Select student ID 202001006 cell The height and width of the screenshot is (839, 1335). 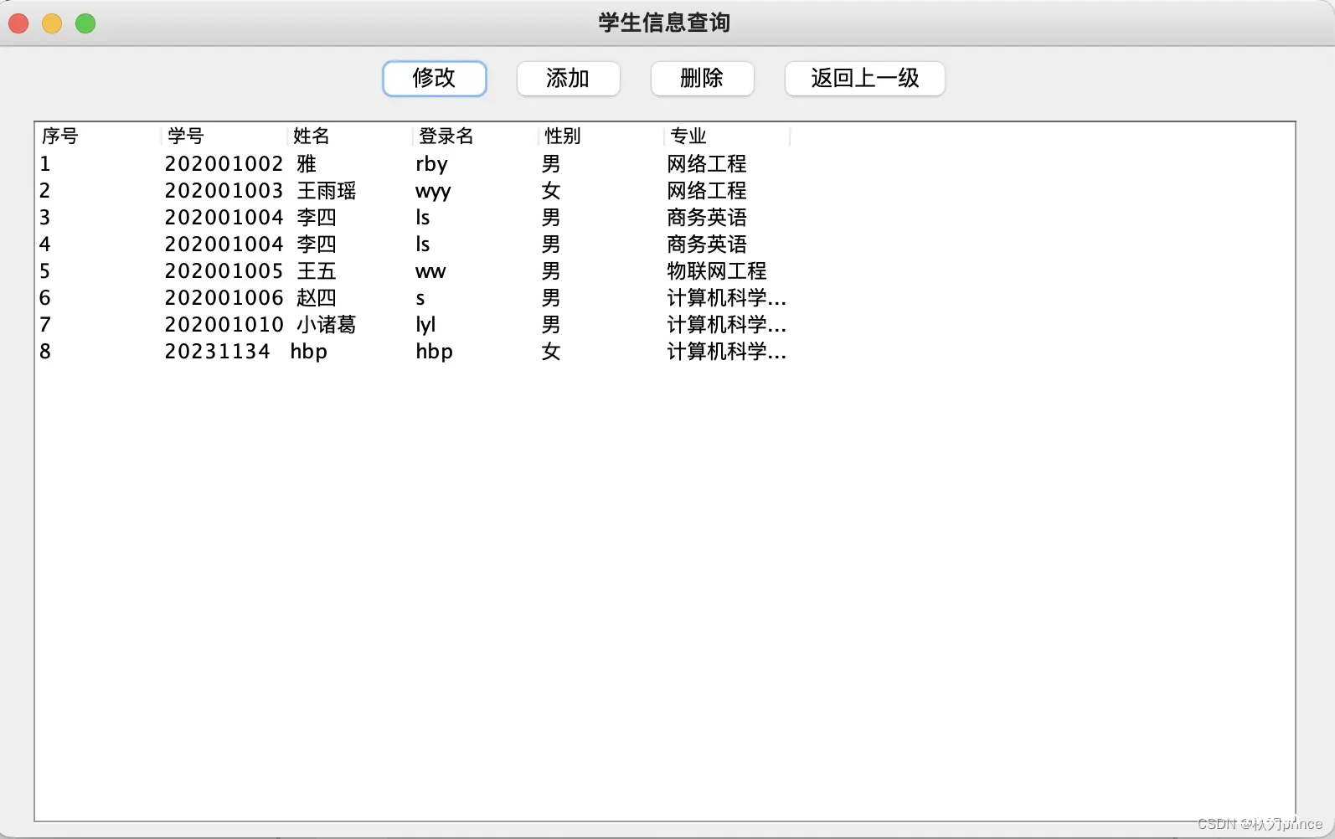click(224, 298)
